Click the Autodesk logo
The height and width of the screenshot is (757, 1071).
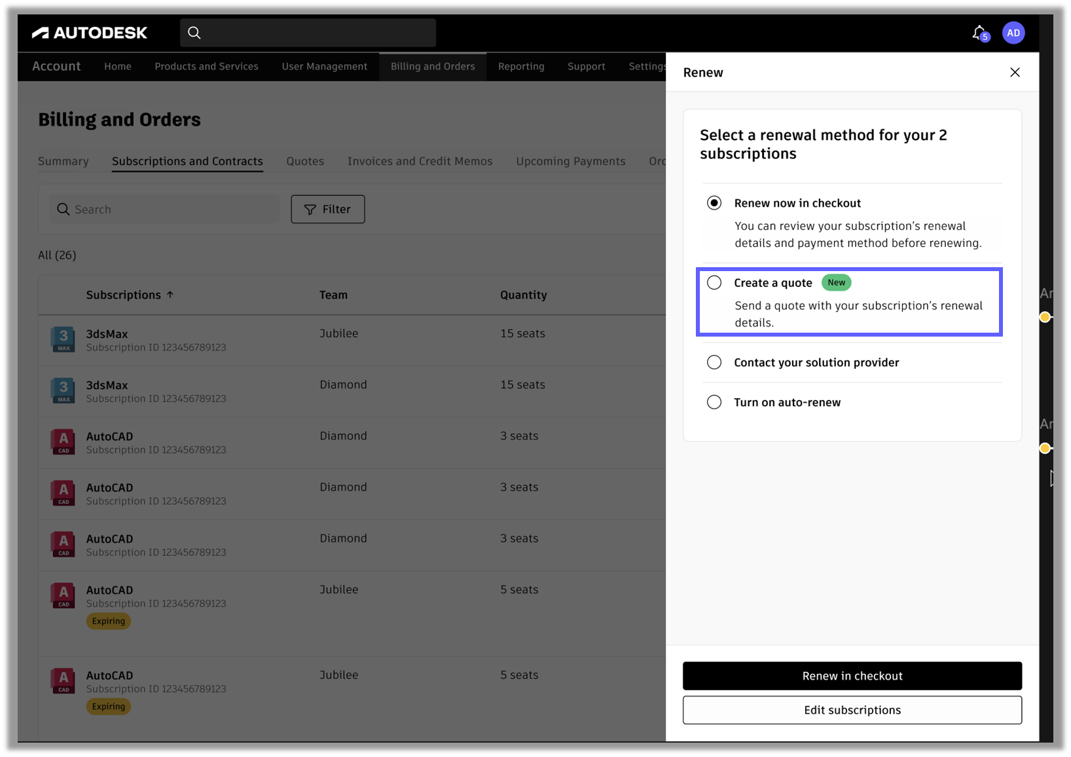[x=90, y=33]
